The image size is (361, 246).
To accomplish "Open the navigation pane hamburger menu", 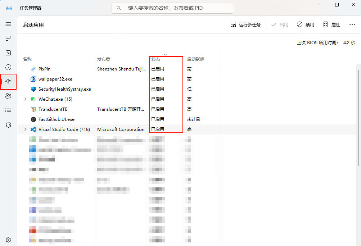I will [x=8, y=24].
